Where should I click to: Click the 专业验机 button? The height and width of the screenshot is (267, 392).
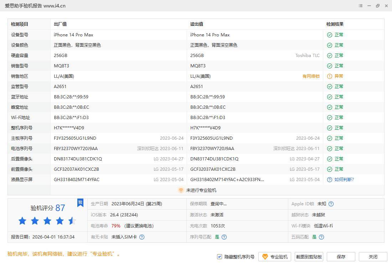click(x=275, y=257)
